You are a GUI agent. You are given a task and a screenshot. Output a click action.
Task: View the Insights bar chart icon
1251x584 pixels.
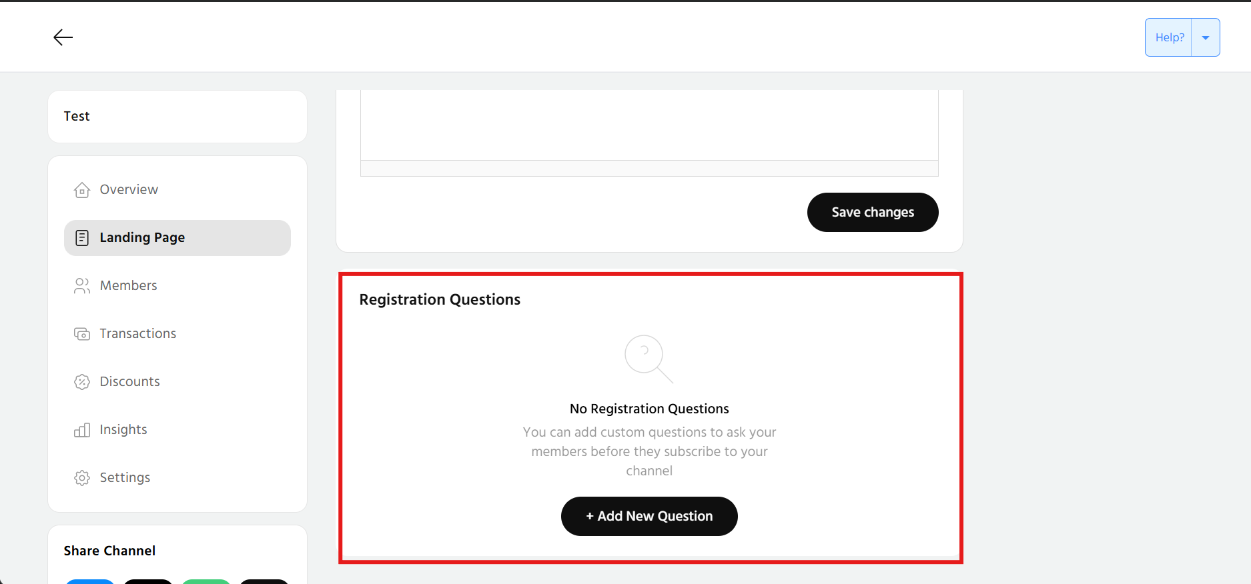82,430
